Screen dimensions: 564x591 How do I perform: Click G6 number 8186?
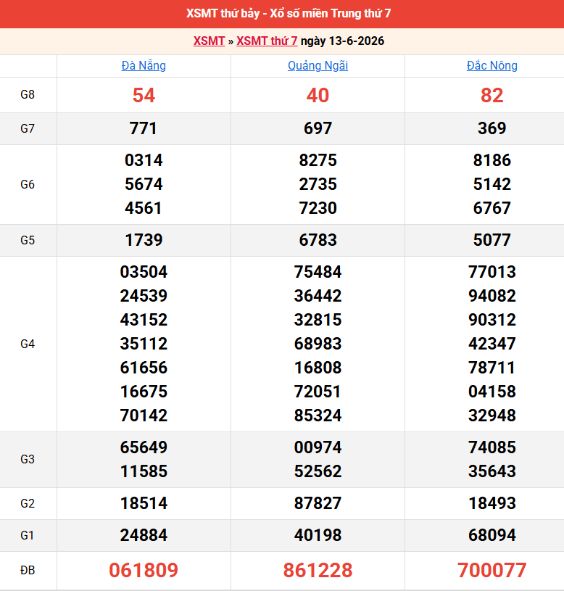(492, 160)
